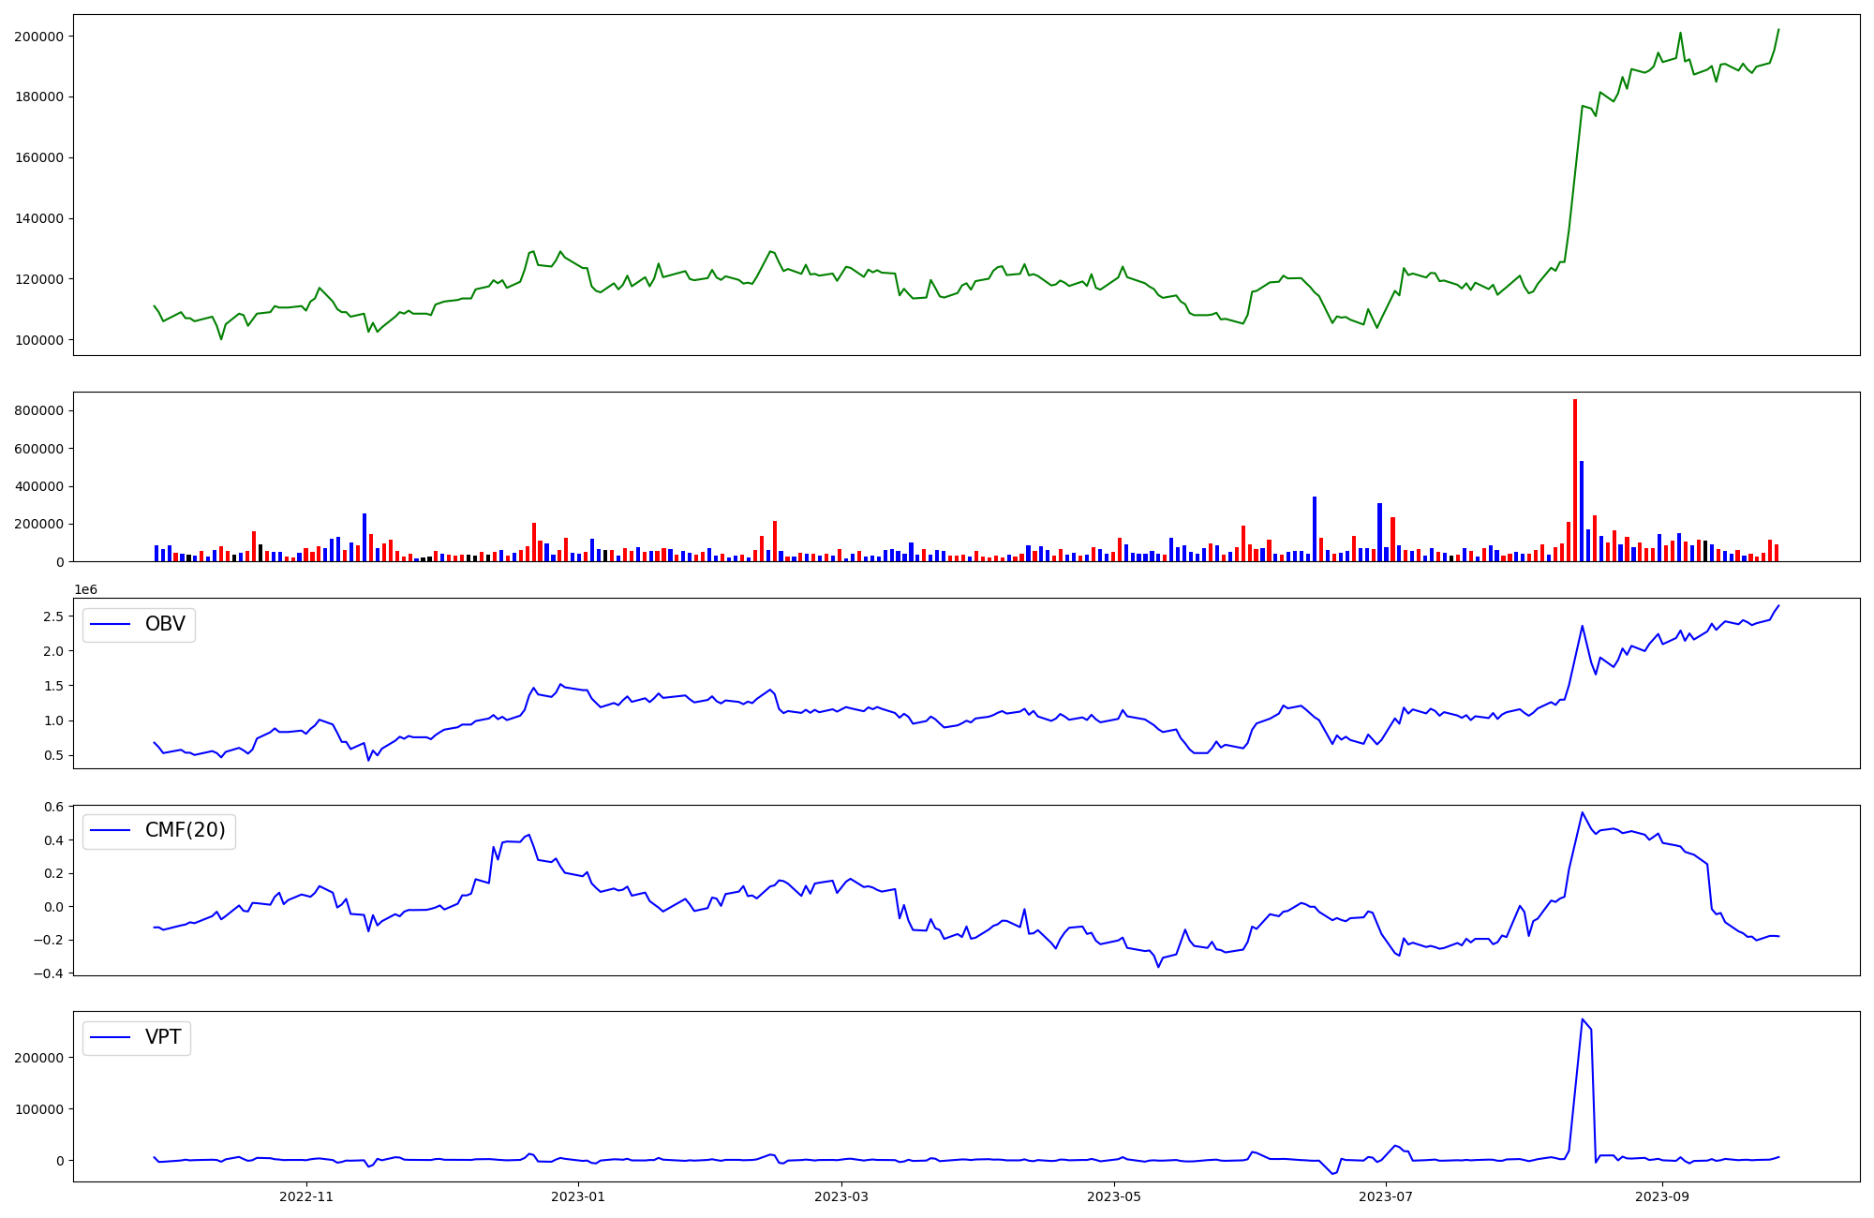The height and width of the screenshot is (1218, 1874).
Task: Select the 2023-03 x-axis date label
Action: click(841, 1196)
